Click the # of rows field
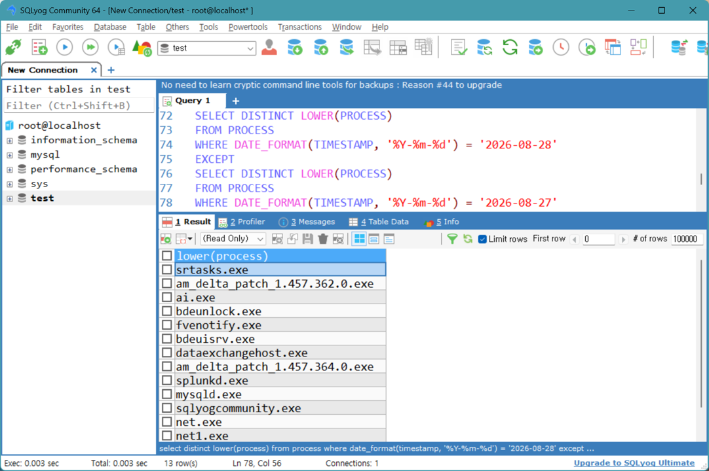This screenshot has height=471, width=709. [687, 239]
